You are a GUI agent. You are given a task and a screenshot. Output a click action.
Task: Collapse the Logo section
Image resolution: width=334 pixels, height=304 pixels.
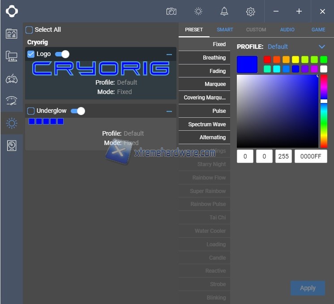pyautogui.click(x=169, y=54)
